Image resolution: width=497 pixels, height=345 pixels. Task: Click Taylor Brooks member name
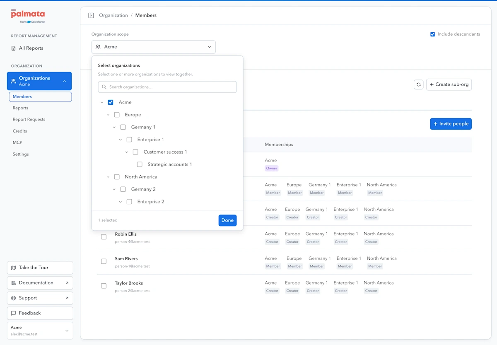(x=129, y=283)
